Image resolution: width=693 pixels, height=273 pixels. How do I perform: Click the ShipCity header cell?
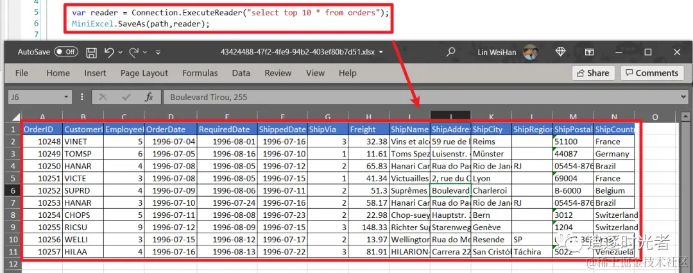pos(492,129)
